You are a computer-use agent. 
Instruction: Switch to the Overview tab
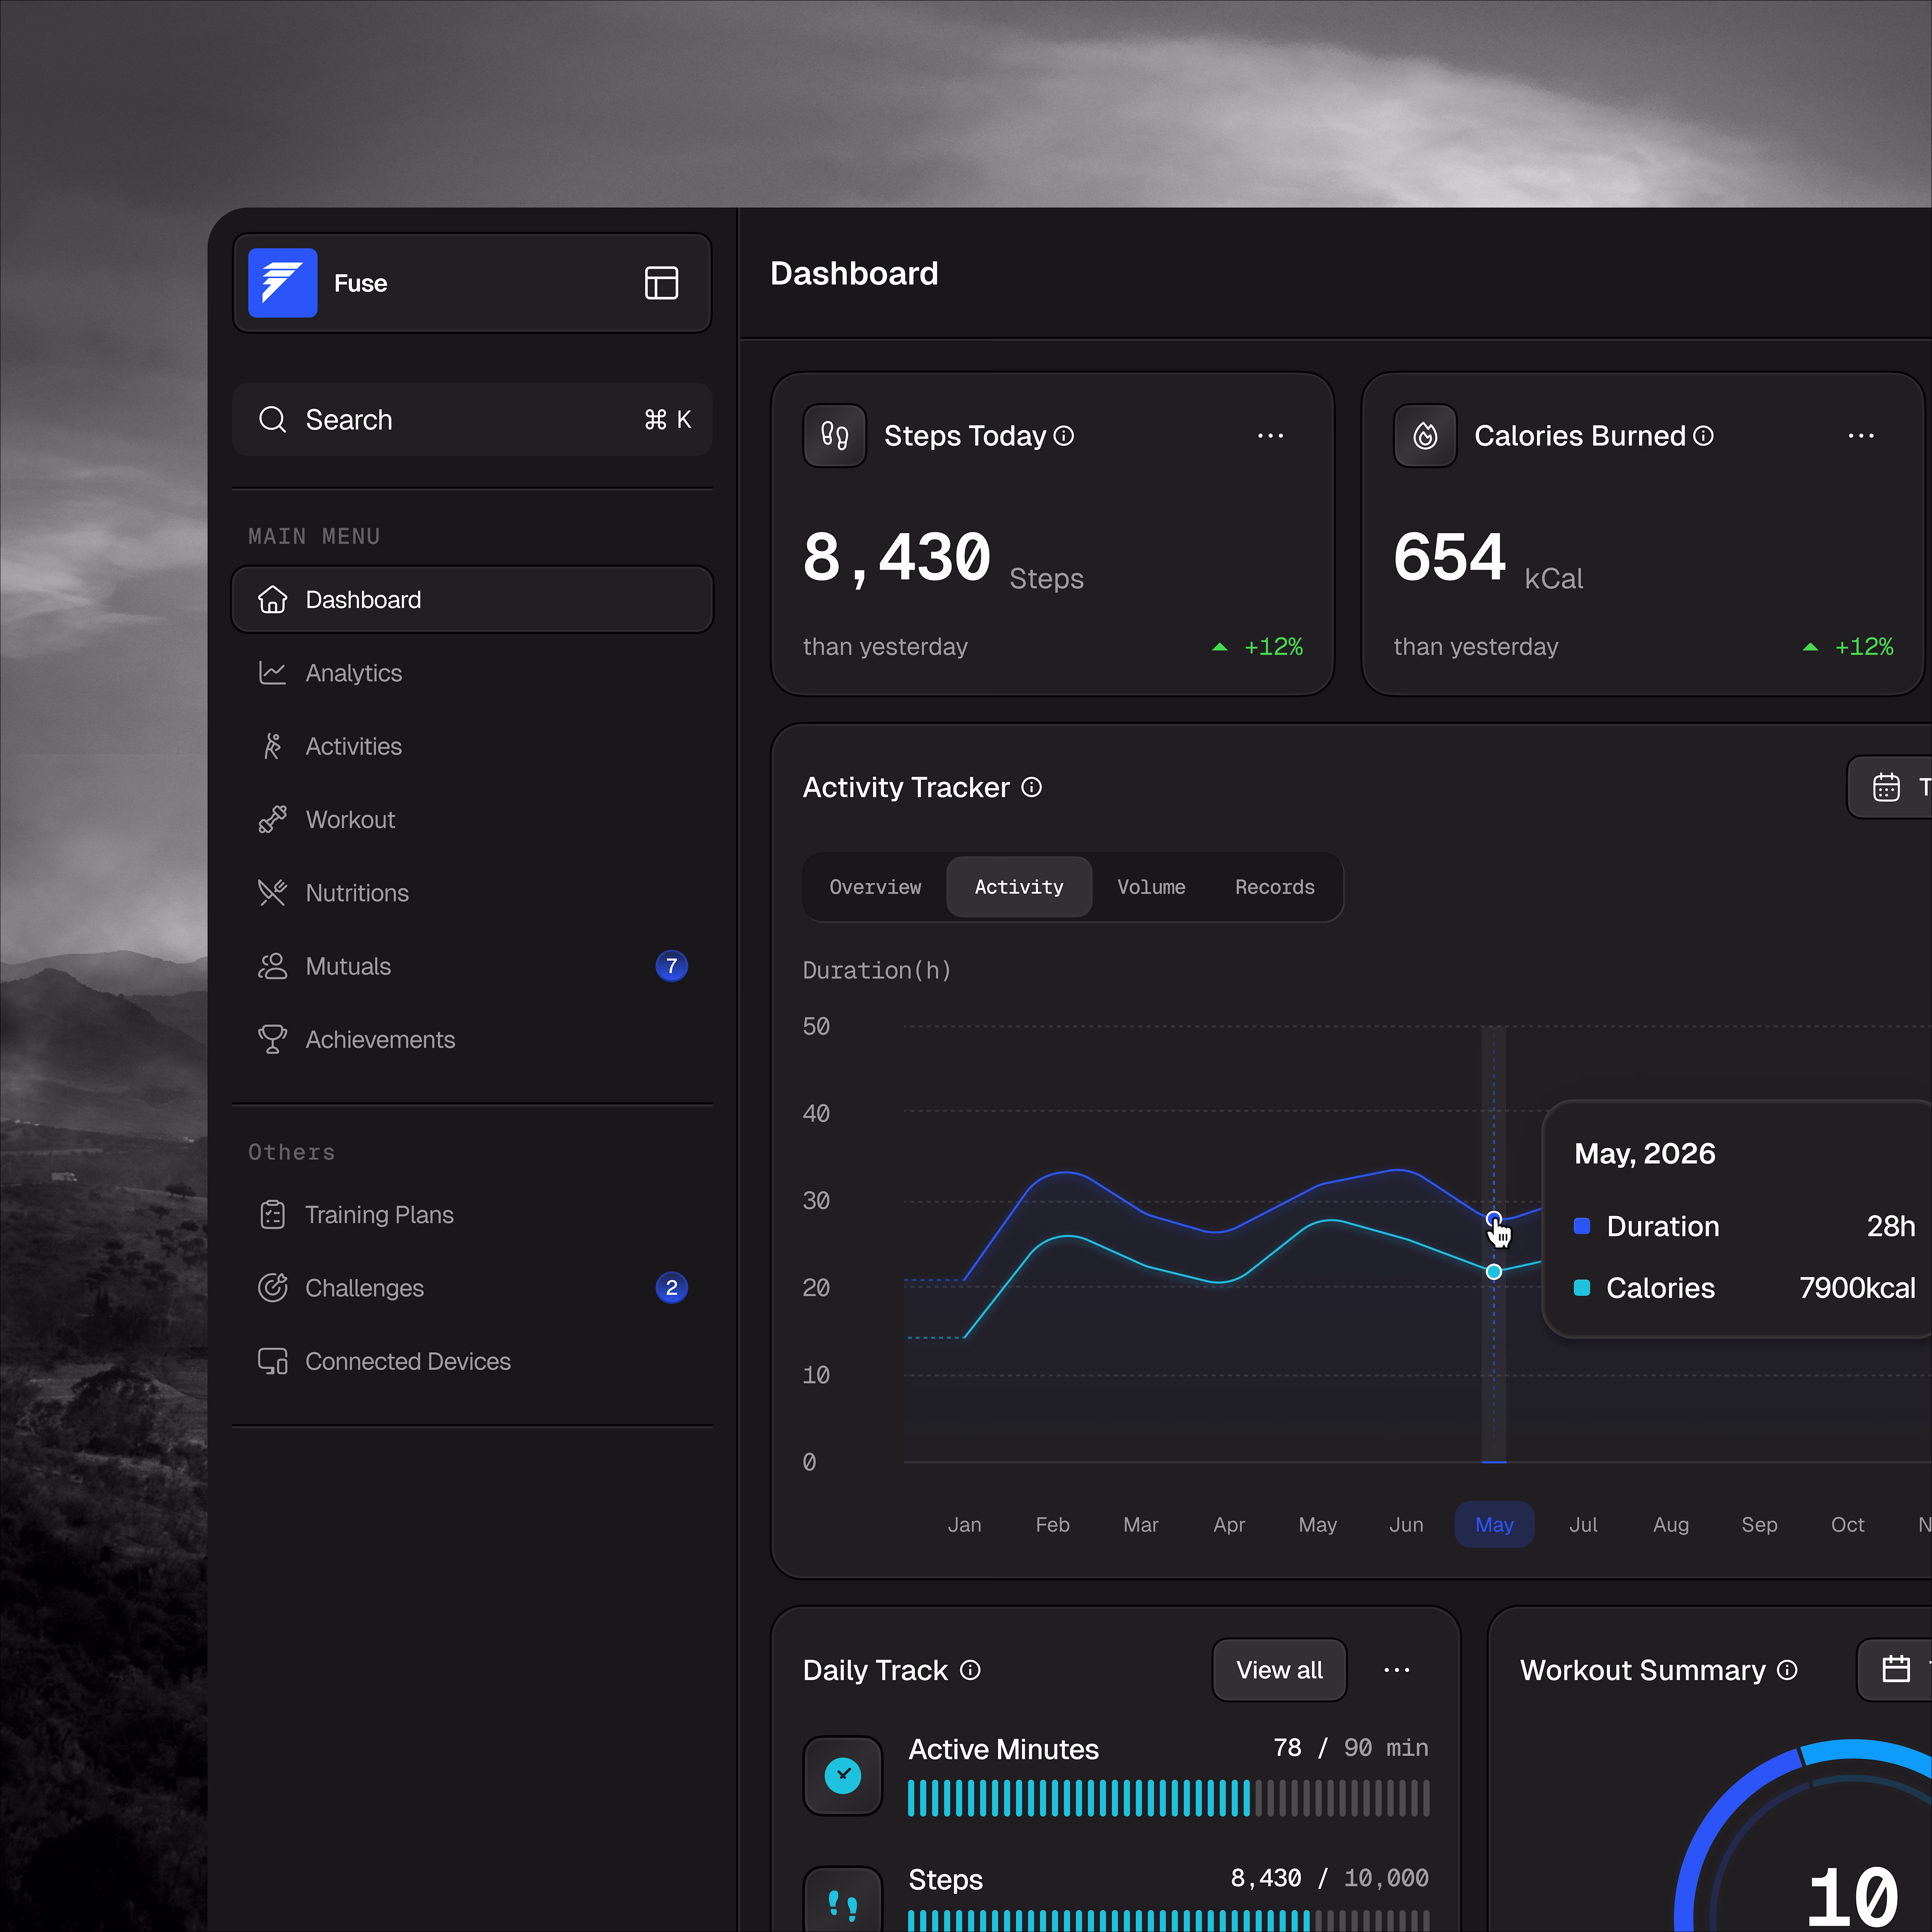point(875,887)
